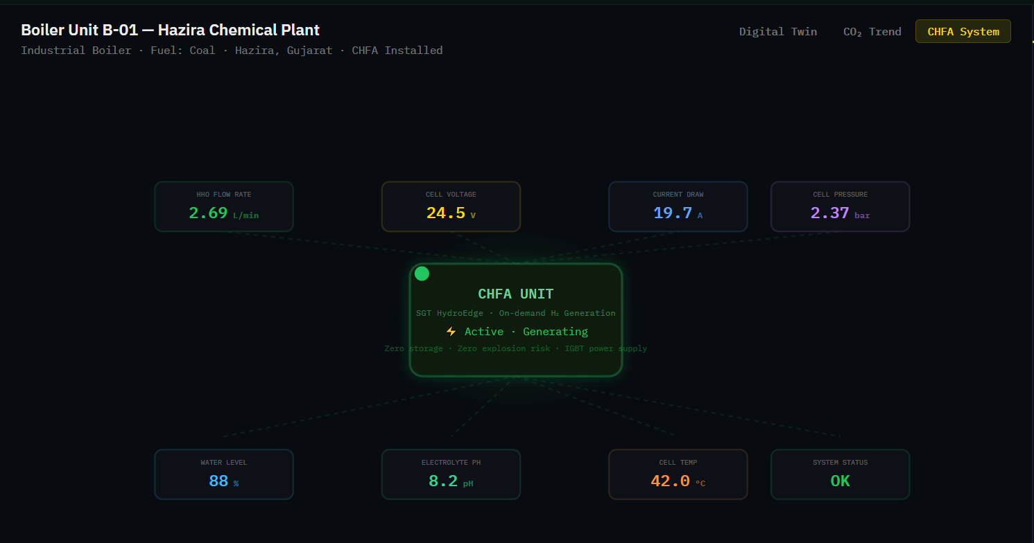Click the Active · Generating status text
Screen dimensions: 1034x543
526,332
